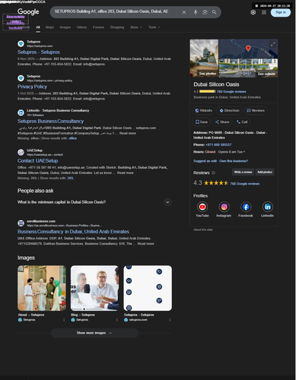Click the Setupros favicon of first result

(x=21, y=43)
